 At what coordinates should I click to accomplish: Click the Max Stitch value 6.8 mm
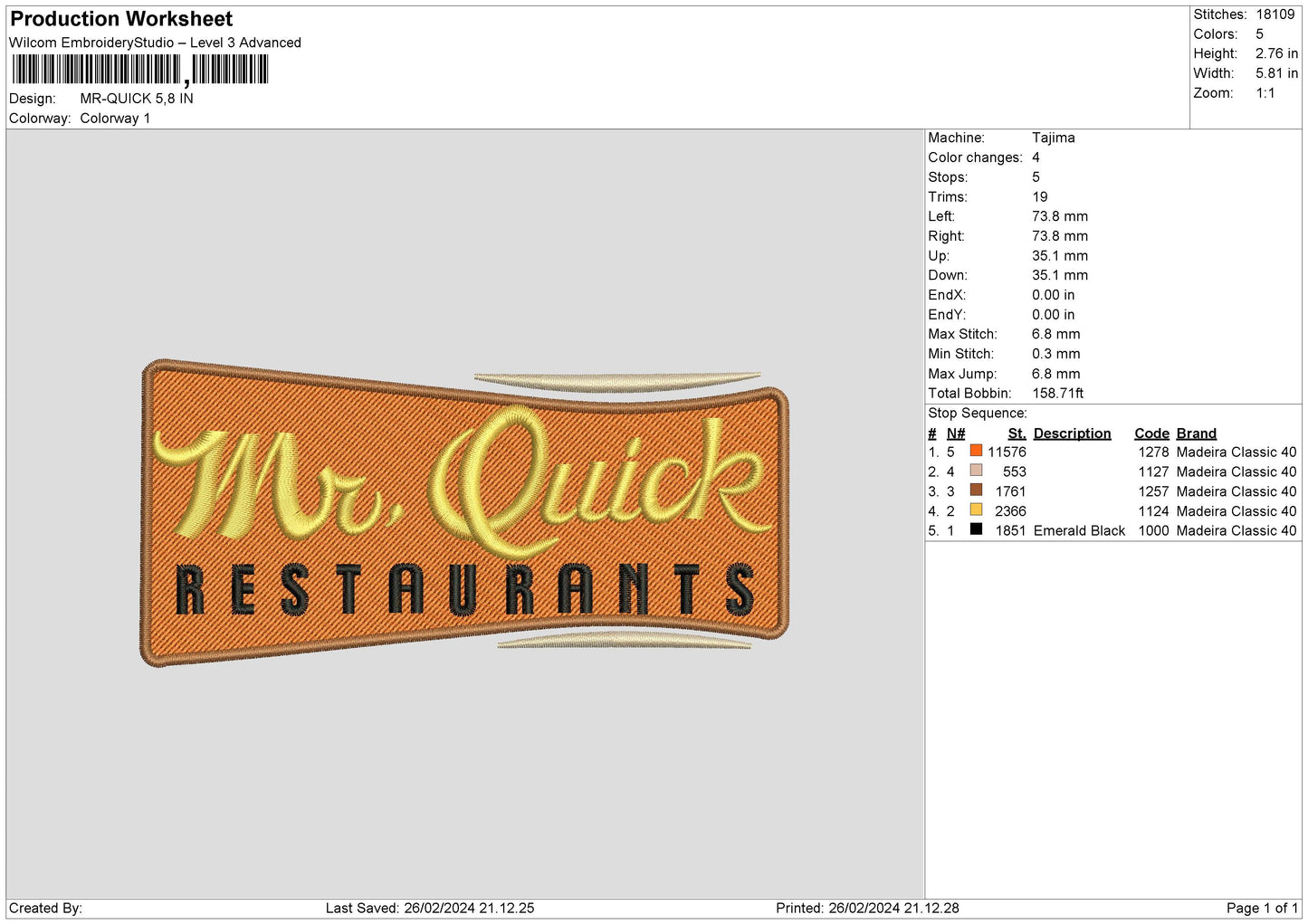[1055, 335]
